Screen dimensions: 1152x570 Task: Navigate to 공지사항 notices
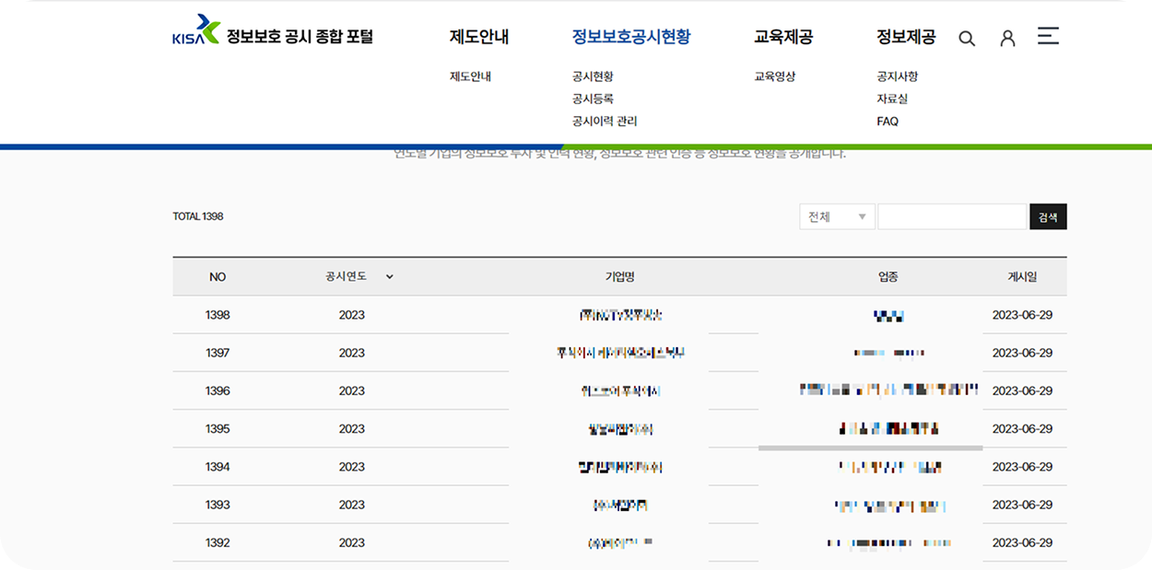click(x=896, y=76)
